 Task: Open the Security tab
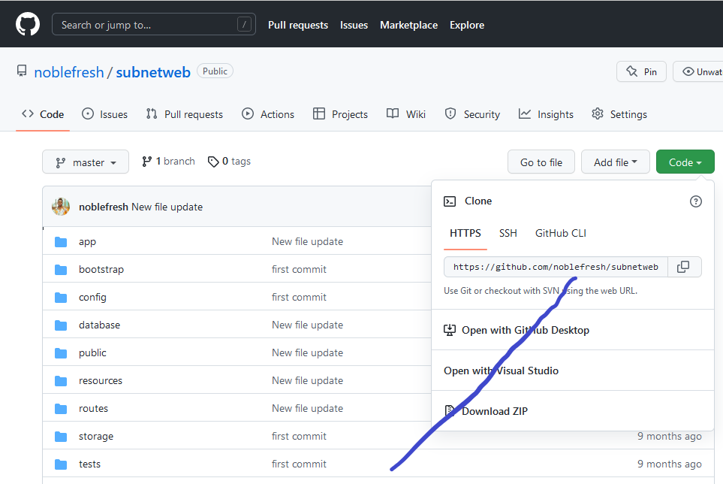(472, 114)
